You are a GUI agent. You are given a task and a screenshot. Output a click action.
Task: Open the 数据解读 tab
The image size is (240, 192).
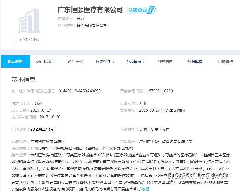tap(195, 62)
